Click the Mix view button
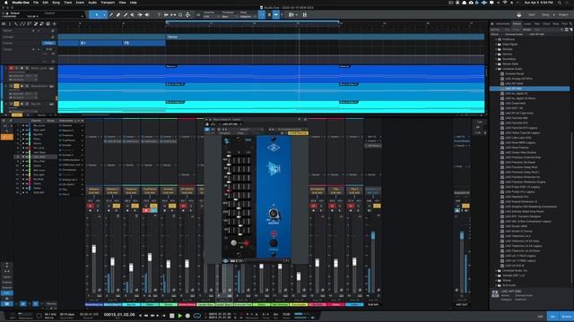The width and height of the screenshot is (574, 322). point(552,316)
